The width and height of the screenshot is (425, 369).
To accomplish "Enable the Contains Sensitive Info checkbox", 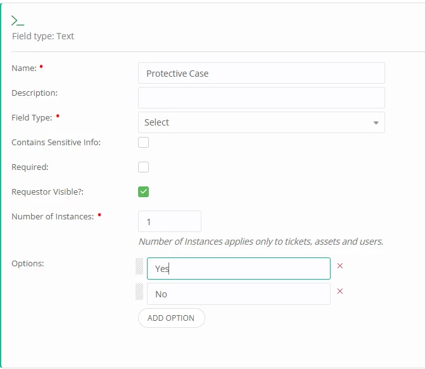I will tap(144, 142).
